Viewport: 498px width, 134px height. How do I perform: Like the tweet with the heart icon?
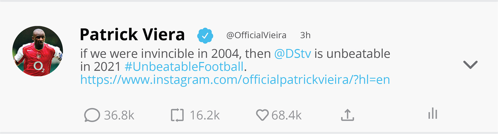(x=262, y=115)
